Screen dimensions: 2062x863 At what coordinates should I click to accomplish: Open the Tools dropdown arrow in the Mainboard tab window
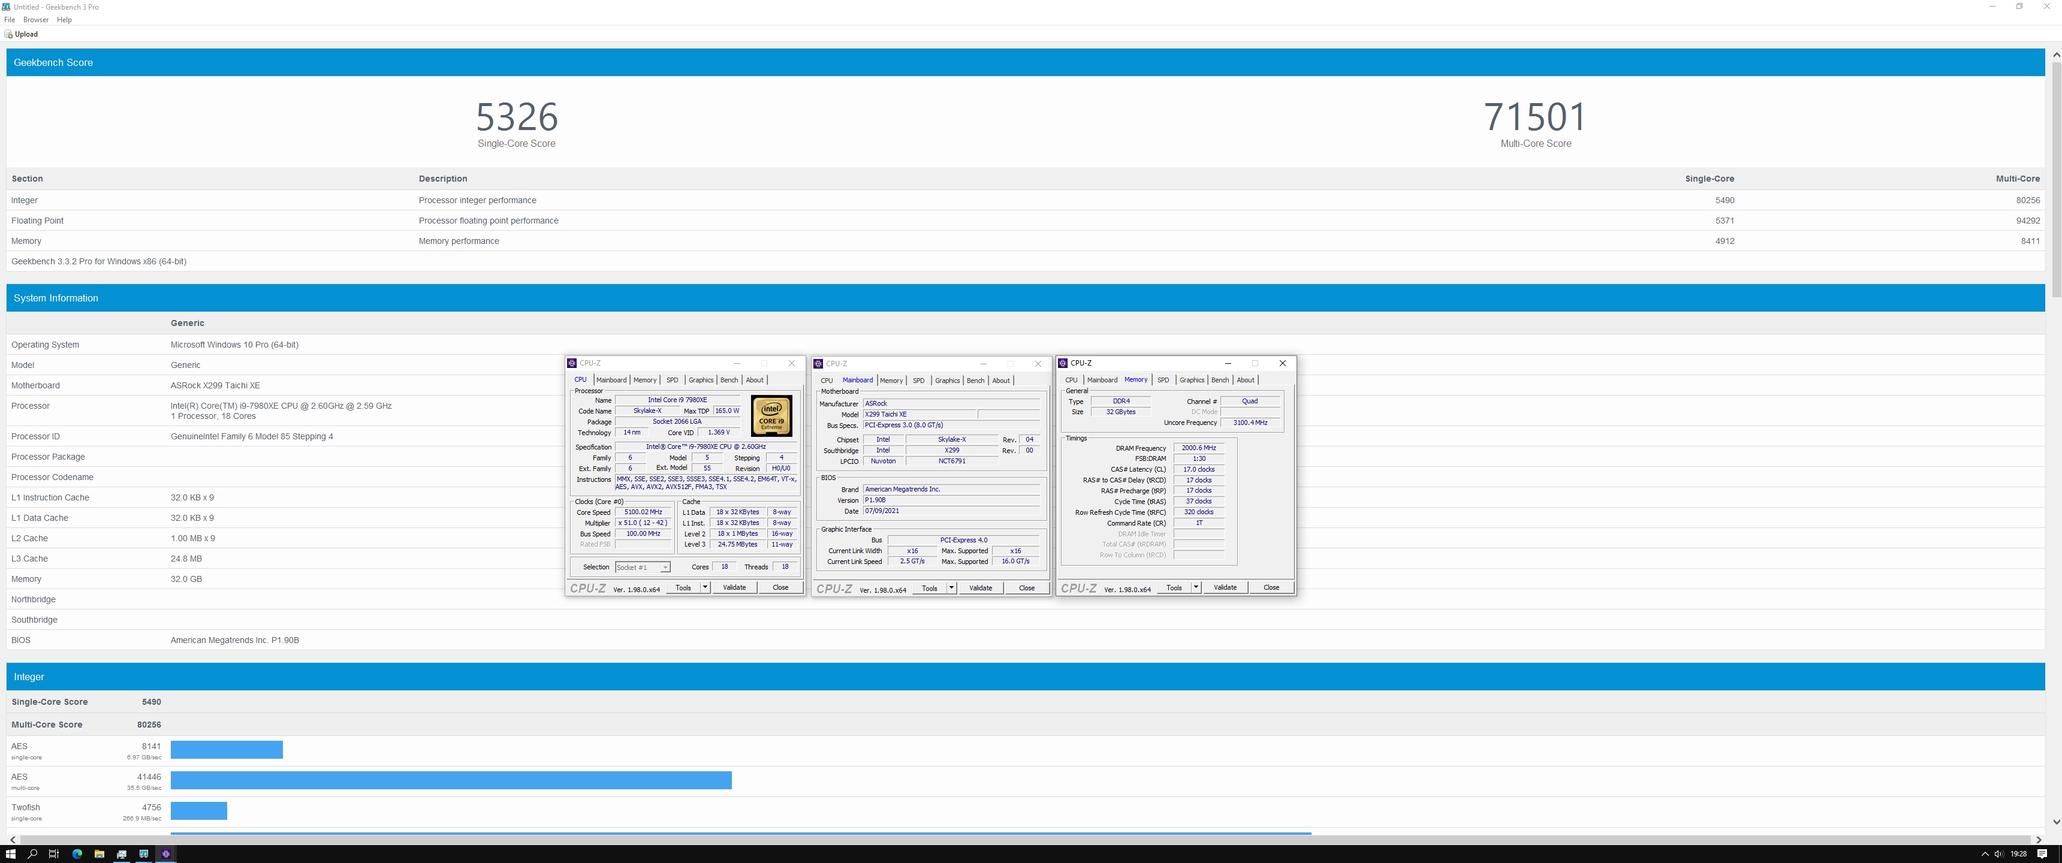pyautogui.click(x=952, y=589)
